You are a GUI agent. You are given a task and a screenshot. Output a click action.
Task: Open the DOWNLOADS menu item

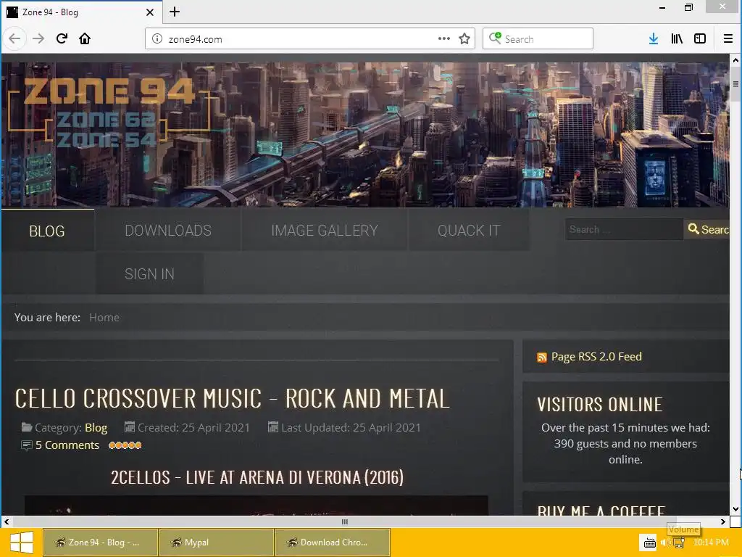[168, 231]
